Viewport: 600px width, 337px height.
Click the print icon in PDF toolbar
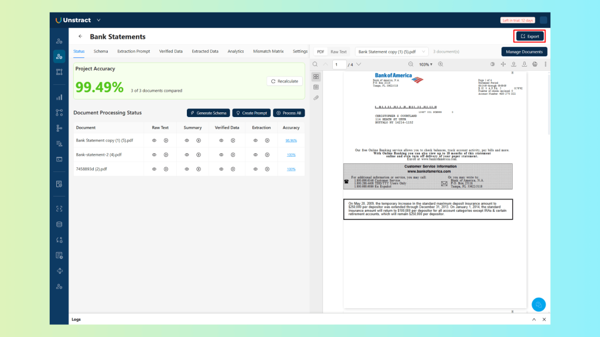tap(534, 64)
